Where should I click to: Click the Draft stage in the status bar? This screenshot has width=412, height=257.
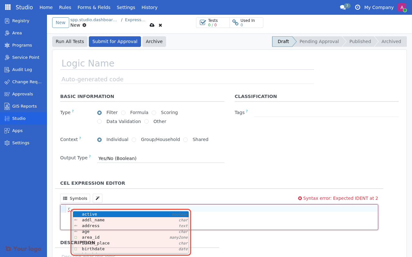tap(283, 41)
